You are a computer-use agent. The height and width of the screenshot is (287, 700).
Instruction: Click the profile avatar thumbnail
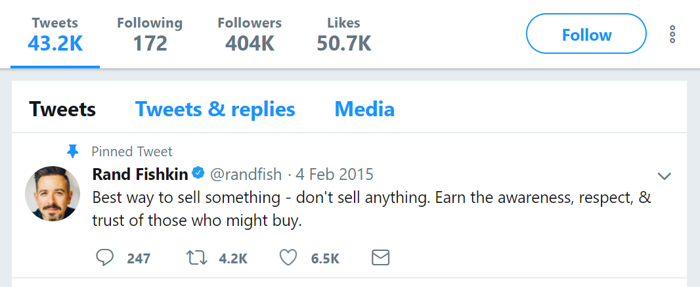[x=53, y=194]
